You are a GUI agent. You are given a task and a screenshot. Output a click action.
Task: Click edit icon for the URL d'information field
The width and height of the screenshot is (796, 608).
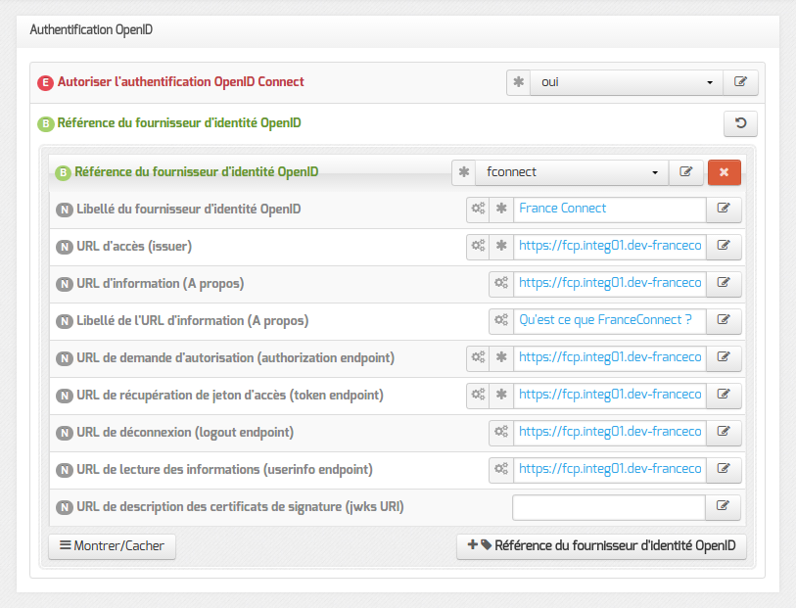[x=724, y=284]
